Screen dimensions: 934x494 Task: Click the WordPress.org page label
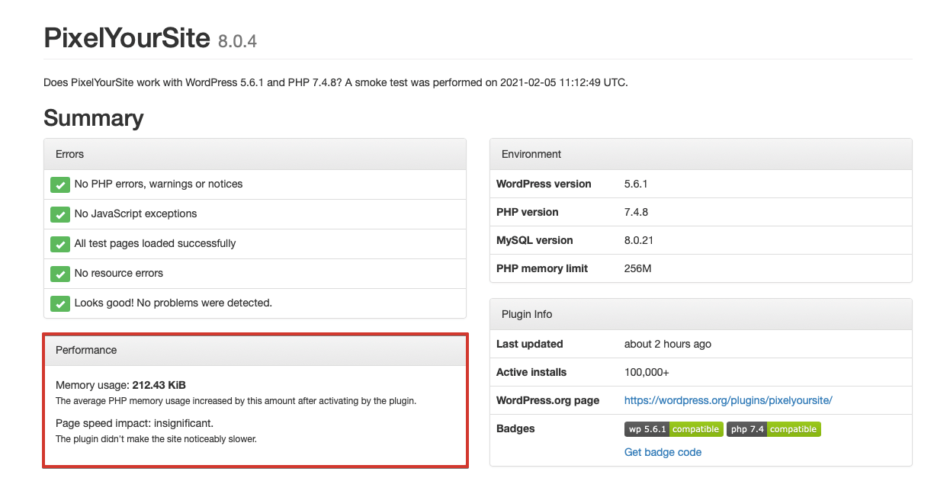[x=548, y=400]
